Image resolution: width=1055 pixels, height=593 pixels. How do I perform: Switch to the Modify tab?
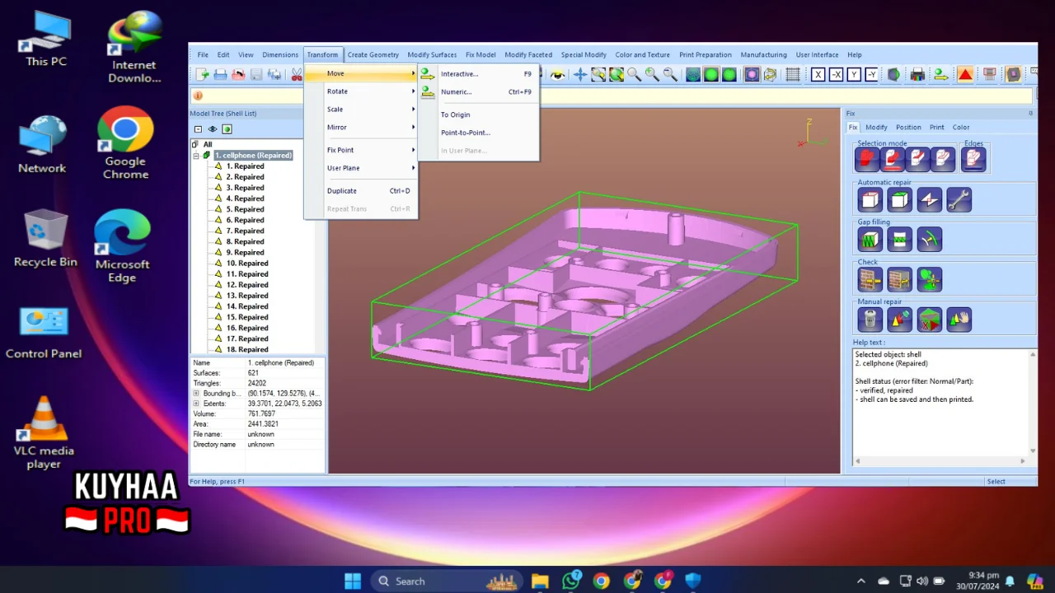point(876,128)
